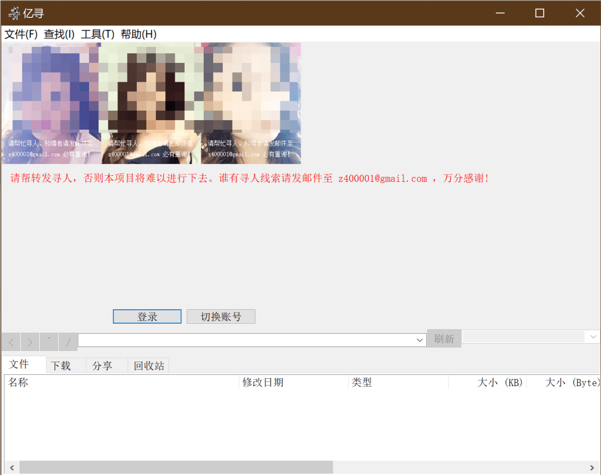The image size is (601, 475).
Task: Maximize the 亿寻 window
Action: click(x=540, y=13)
